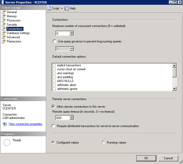183x164 pixels.
Task: Click the server icon in title bar
Action: (x=3, y=2)
